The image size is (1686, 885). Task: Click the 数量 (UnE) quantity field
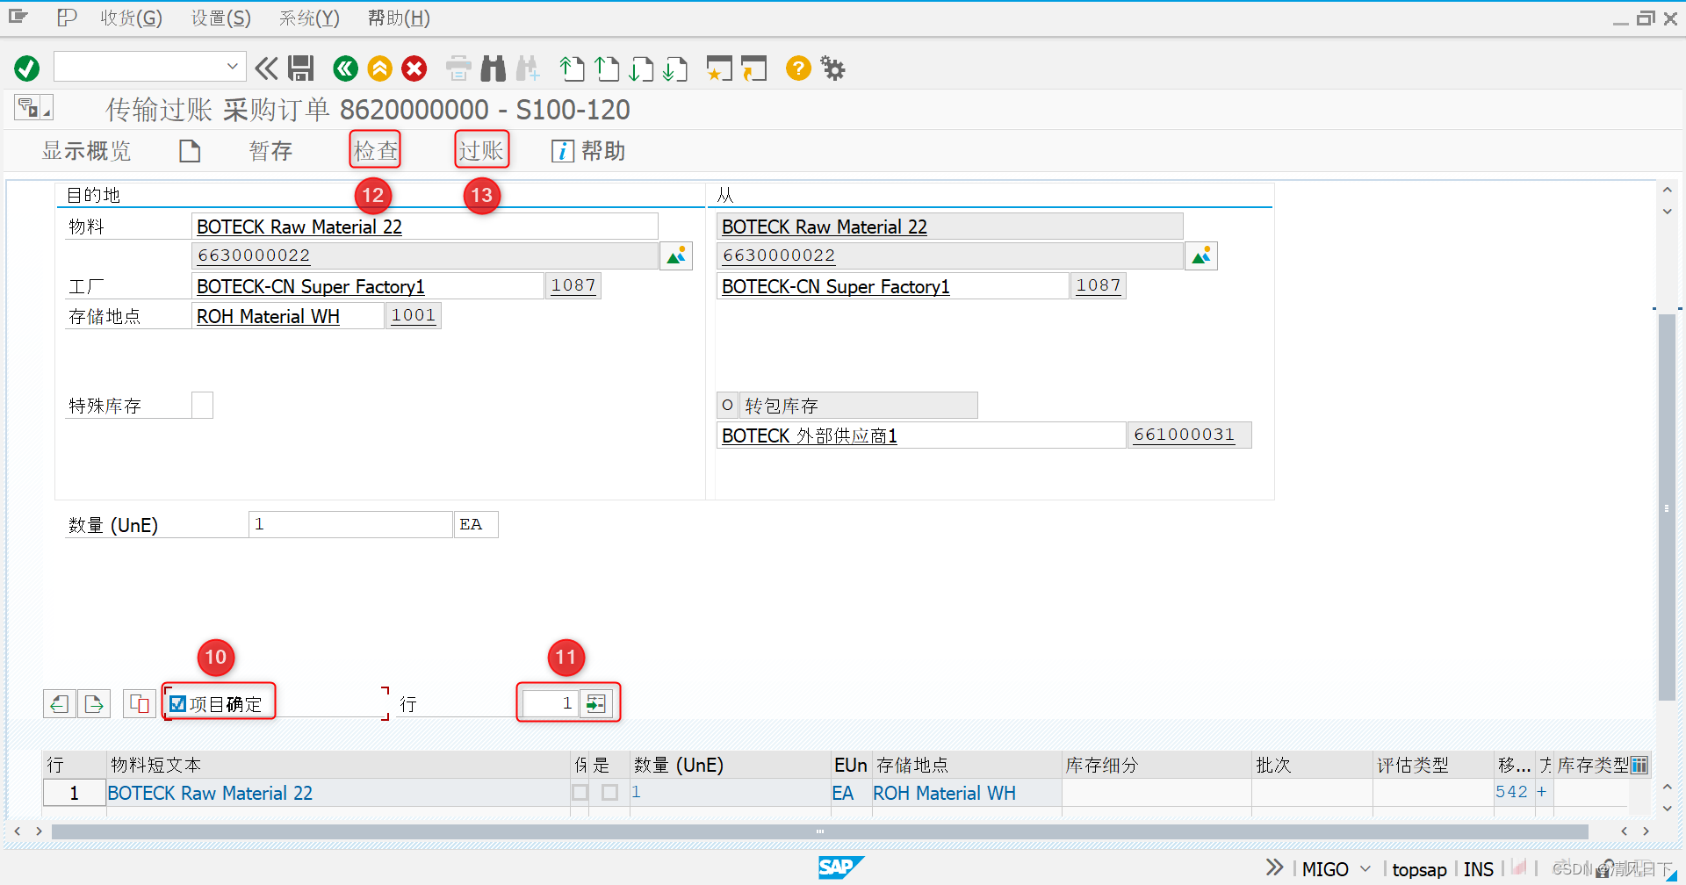(x=350, y=524)
